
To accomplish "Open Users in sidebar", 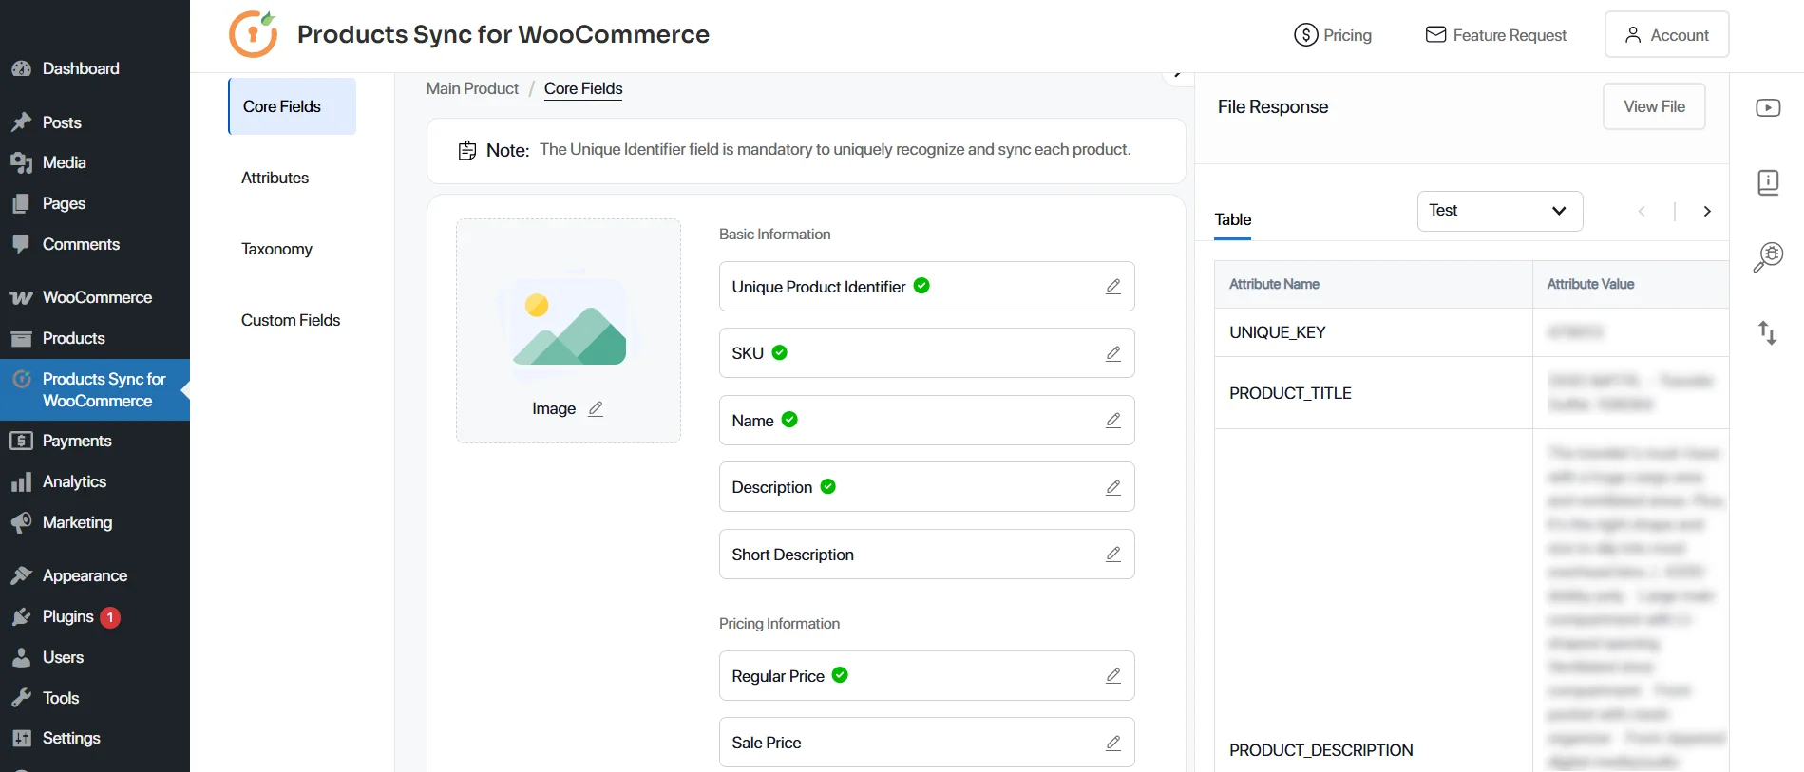I will (95, 657).
